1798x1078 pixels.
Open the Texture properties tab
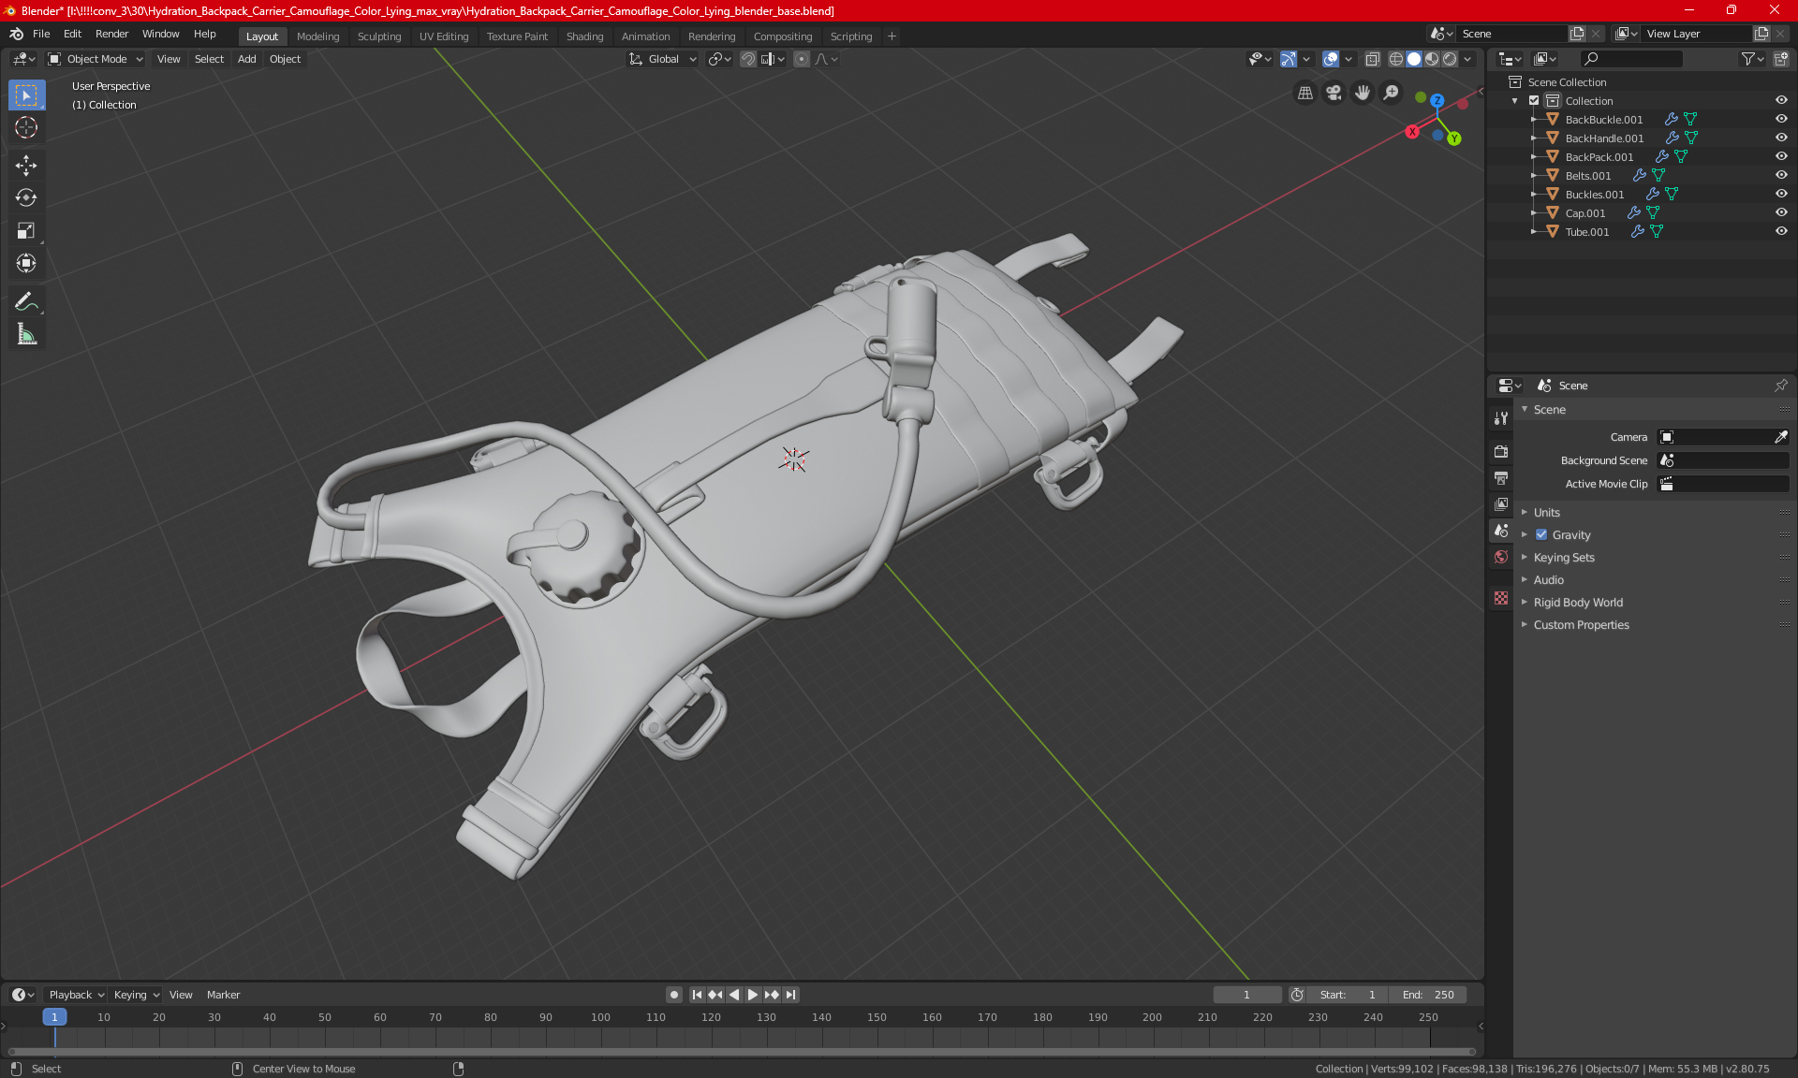point(1501,598)
